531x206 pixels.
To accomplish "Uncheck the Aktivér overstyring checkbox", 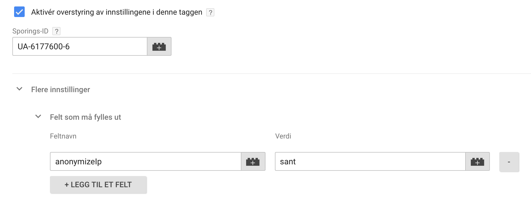I will pos(19,12).
